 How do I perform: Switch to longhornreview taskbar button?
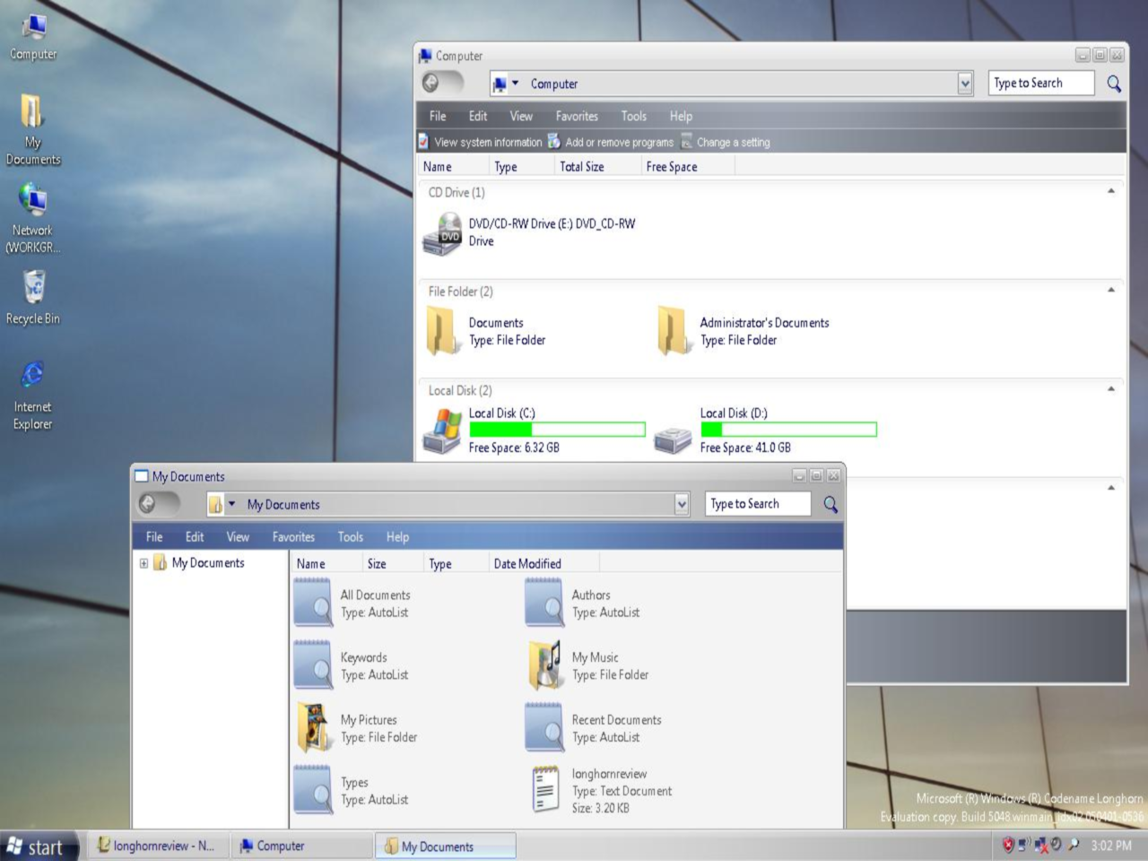(156, 846)
